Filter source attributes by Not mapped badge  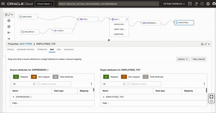point(34,77)
